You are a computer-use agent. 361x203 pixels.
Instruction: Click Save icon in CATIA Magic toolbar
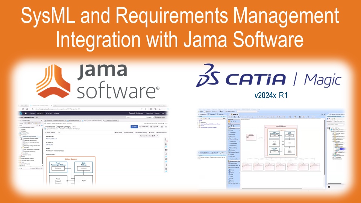[x=202, y=112]
